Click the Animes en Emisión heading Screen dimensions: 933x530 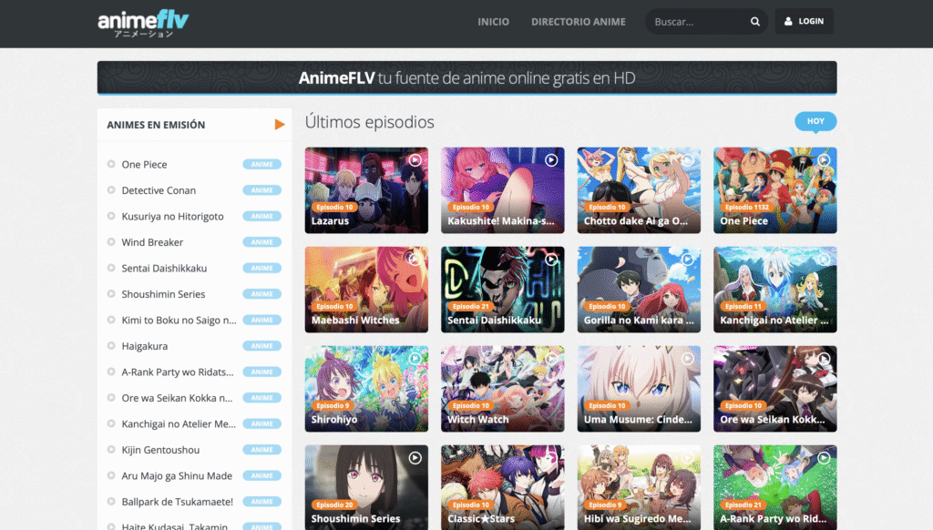pos(156,125)
